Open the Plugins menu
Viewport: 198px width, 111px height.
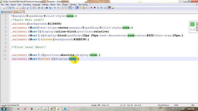pyautogui.click(x=65, y=5)
